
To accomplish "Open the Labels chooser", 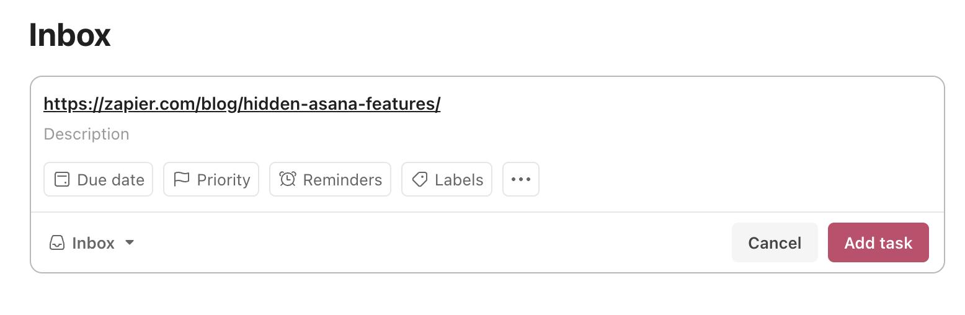I will pos(447,179).
